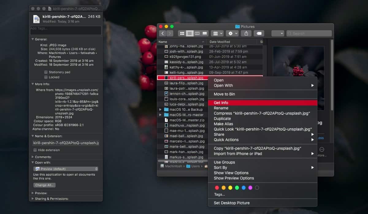Click the grouping icon next to view buttons
368x214 pixels.
click(x=216, y=33)
